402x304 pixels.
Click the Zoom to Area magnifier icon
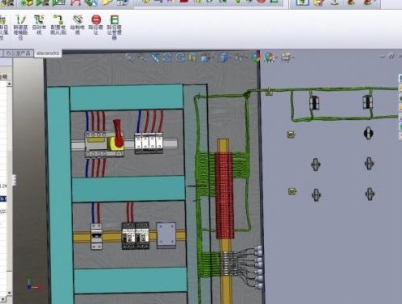tap(142, 58)
